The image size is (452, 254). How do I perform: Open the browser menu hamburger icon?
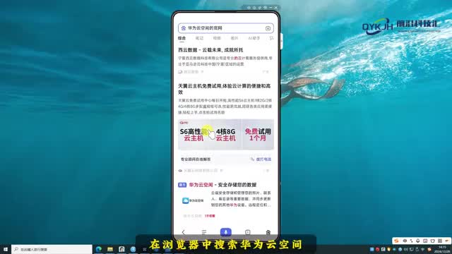pyautogui.click(x=204, y=232)
